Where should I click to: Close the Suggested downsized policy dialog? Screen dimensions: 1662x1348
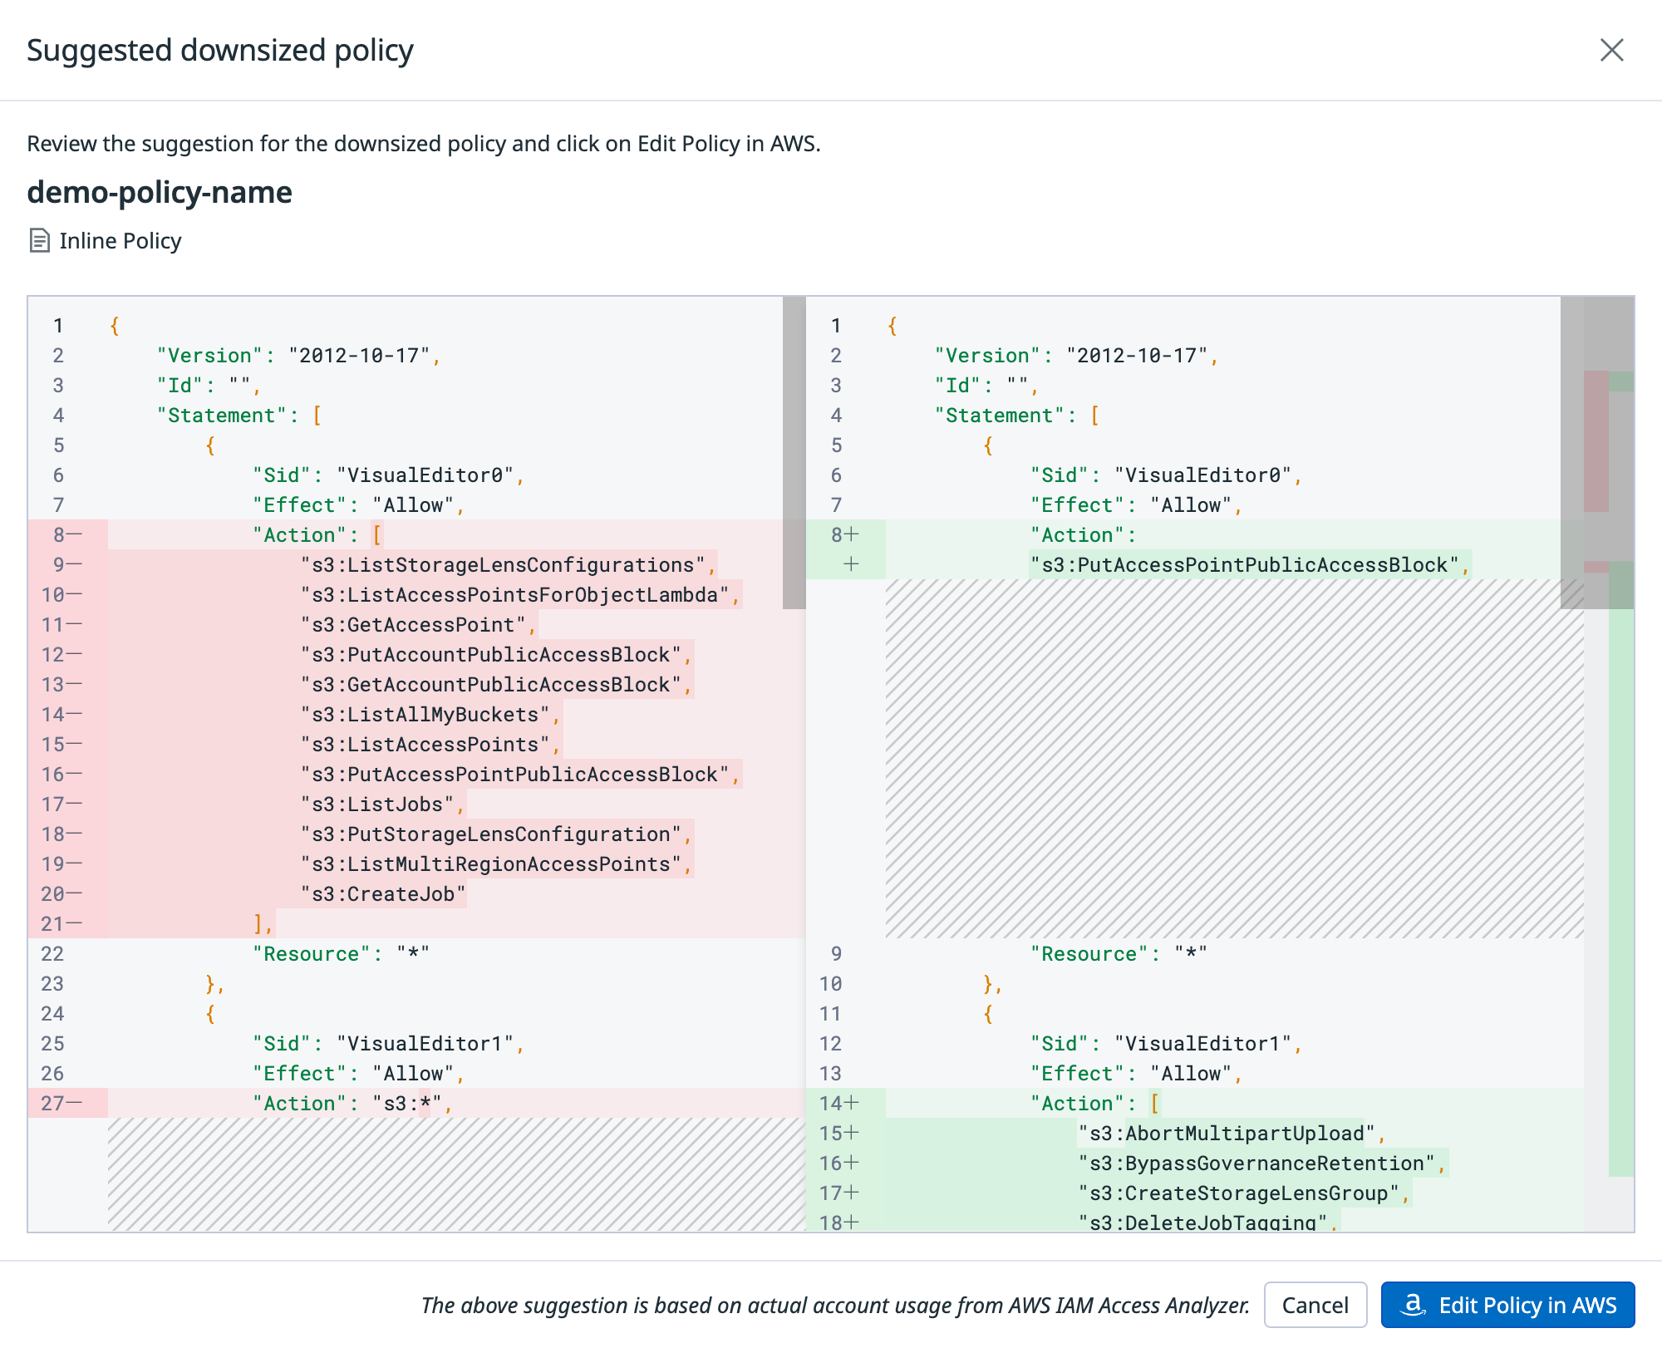[x=1611, y=50]
